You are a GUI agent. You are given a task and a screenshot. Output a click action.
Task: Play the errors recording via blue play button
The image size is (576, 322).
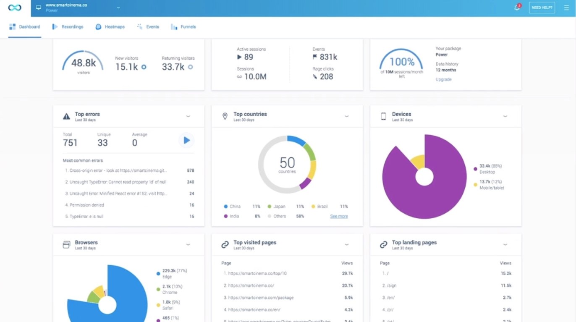(x=186, y=140)
